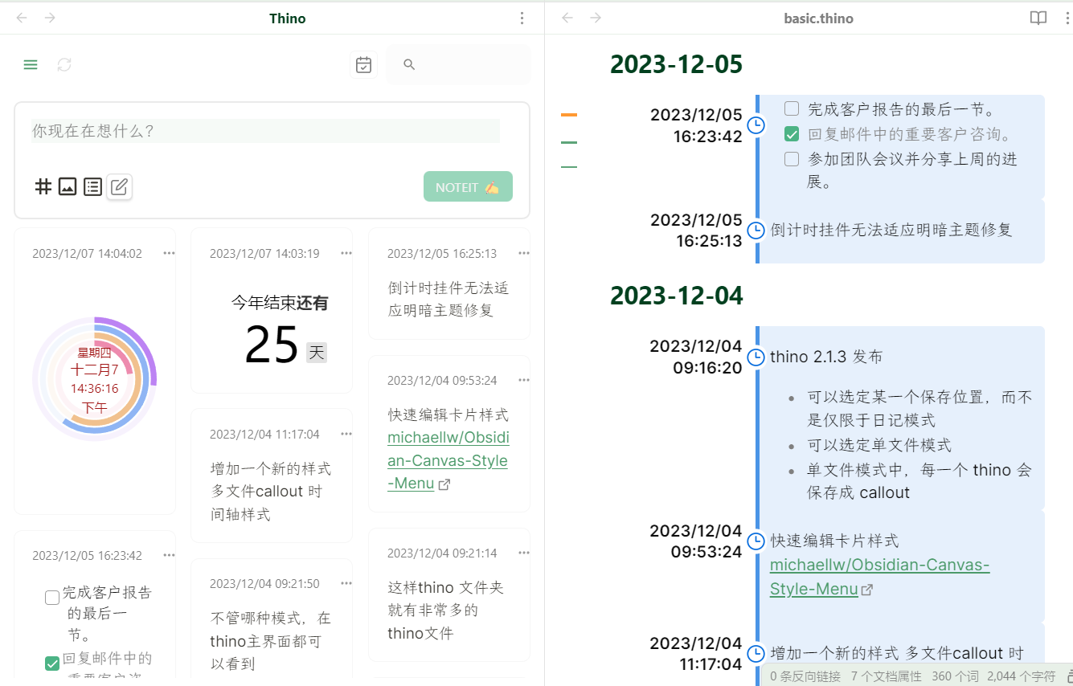Open menu of 2023/12/05 16:23:42 card
This screenshot has height=686, width=1073.
click(x=169, y=555)
